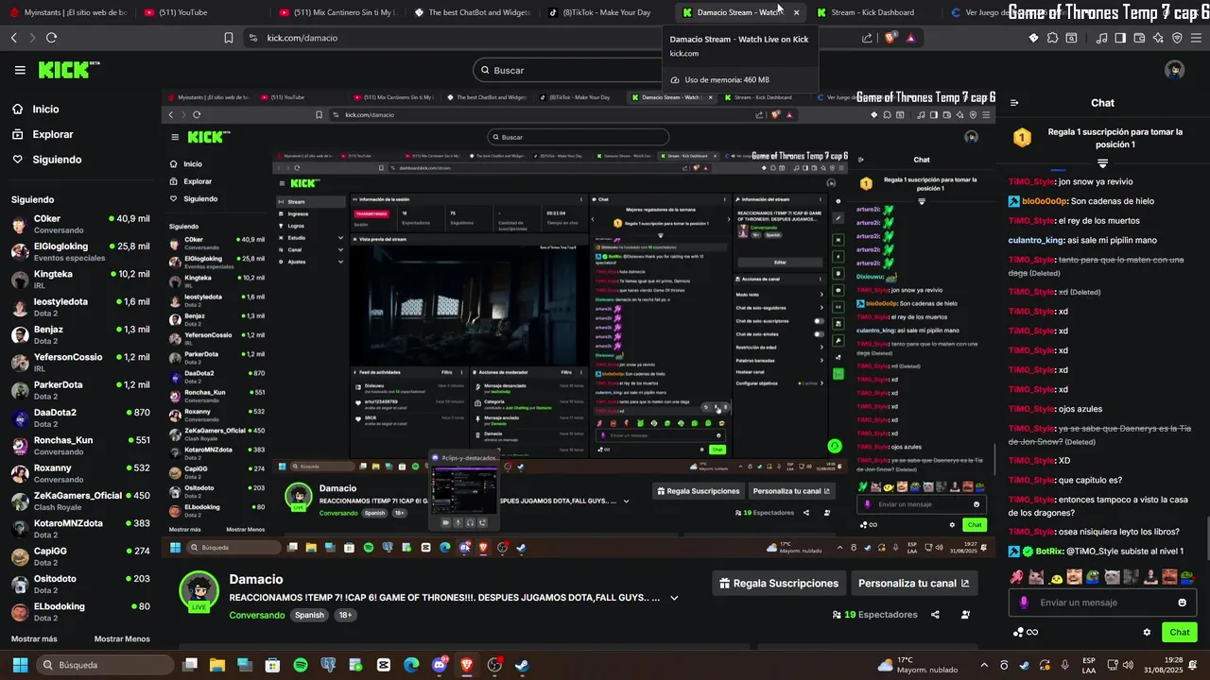1210x680 pixels.
Task: Click the purple microphone icon in chat box
Action: click(1024, 603)
